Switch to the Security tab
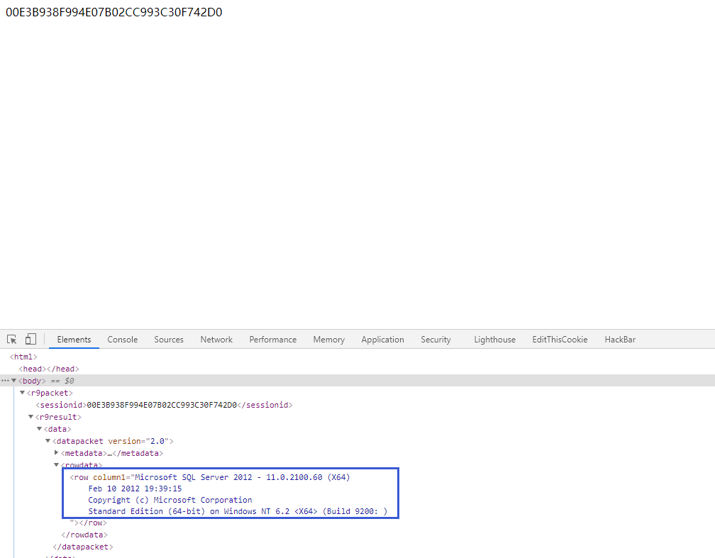The height and width of the screenshot is (558, 715). (436, 340)
